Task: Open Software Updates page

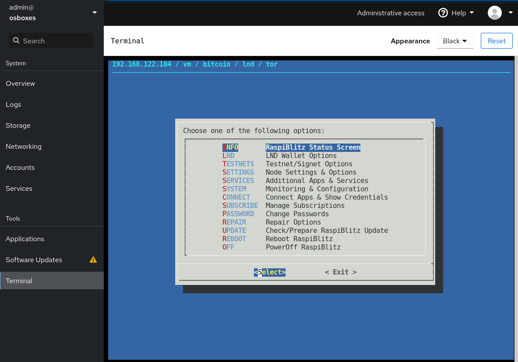Action: (52, 260)
